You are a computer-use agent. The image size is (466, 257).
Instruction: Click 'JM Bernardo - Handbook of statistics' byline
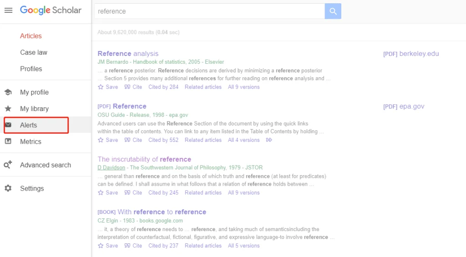pos(161,62)
